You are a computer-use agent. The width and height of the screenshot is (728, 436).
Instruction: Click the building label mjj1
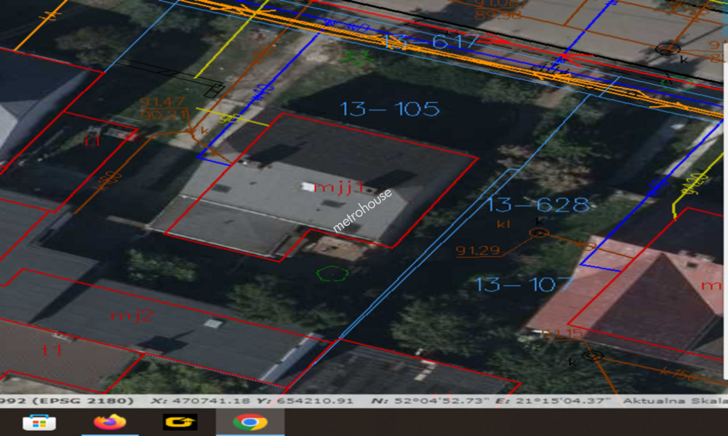click(x=339, y=187)
